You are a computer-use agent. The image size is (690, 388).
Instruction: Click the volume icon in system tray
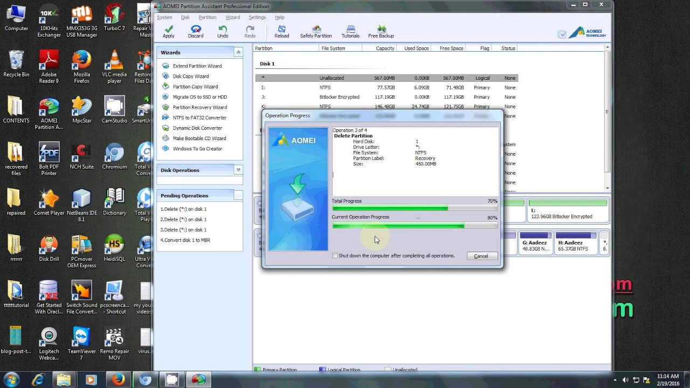[625, 380]
